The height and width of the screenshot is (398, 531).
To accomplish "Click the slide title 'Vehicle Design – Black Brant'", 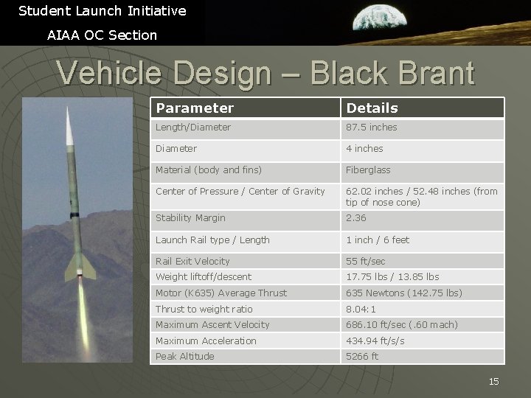I will click(265, 73).
